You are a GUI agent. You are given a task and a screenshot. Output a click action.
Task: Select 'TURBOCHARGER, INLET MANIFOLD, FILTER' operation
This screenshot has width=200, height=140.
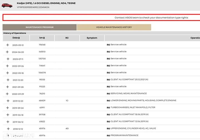[x=133, y=107]
